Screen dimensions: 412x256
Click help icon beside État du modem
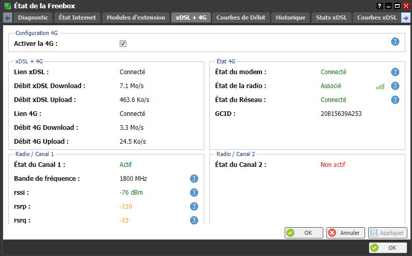click(395, 72)
